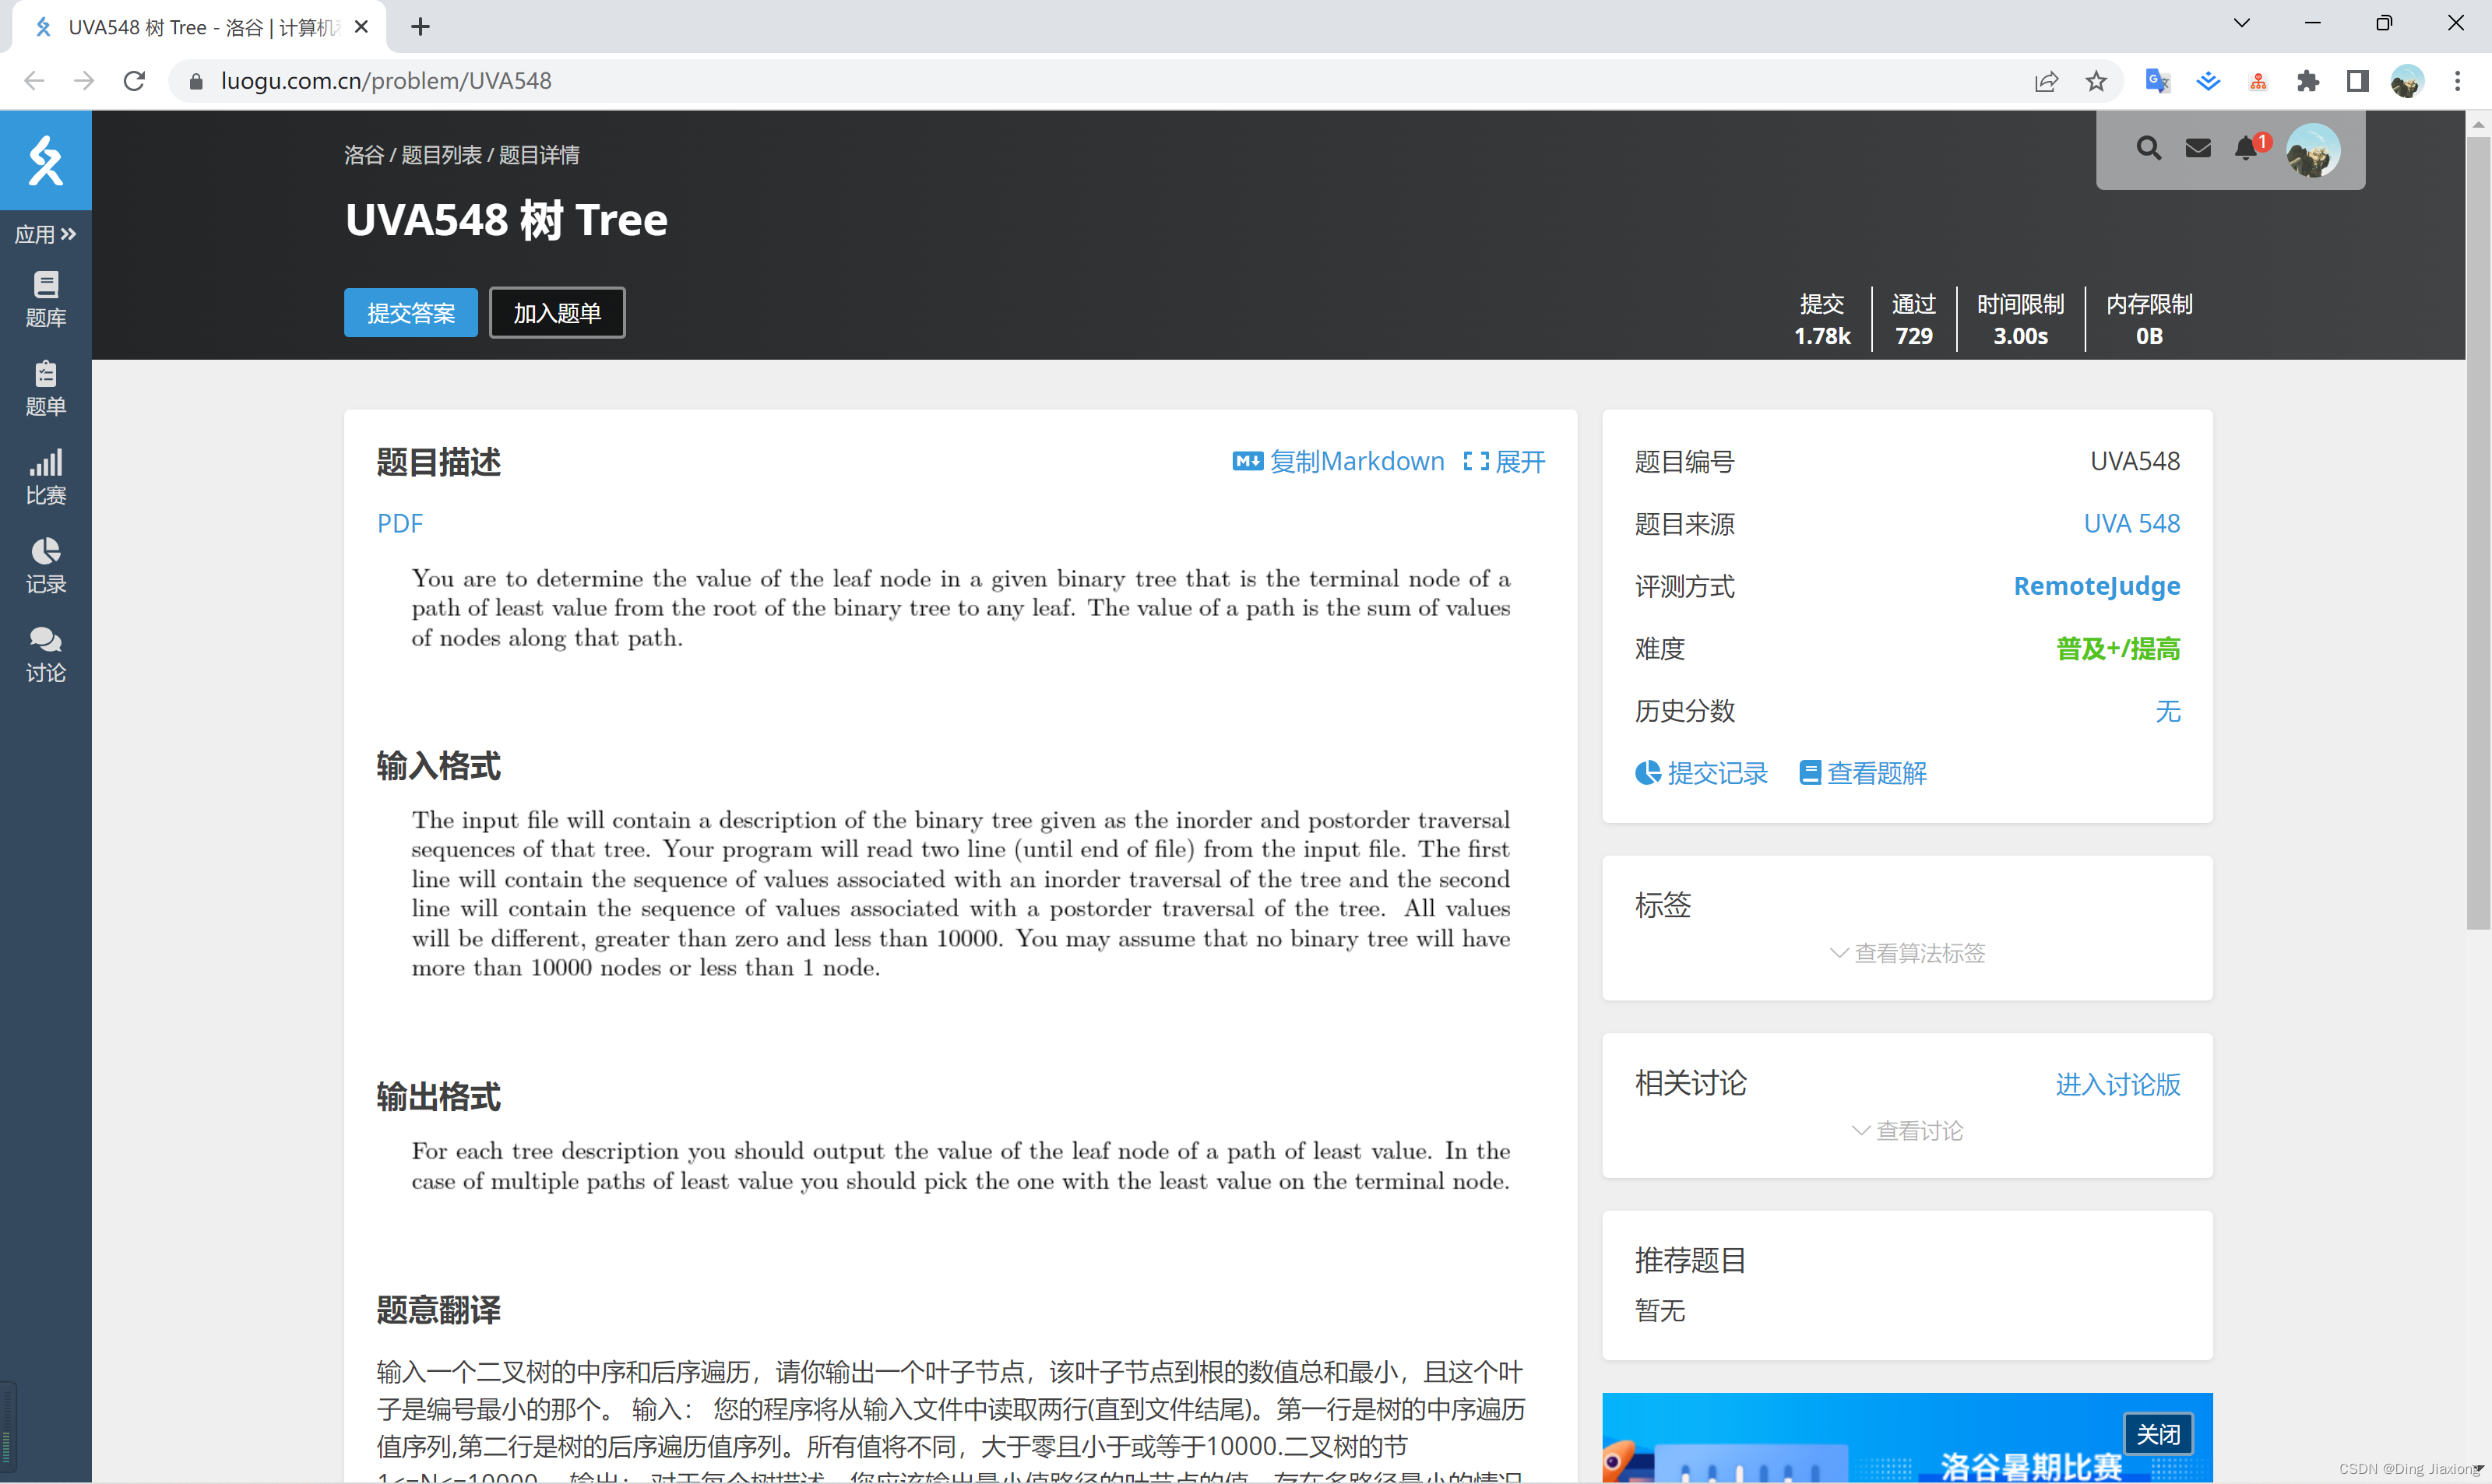Viewport: 2492px width, 1484px height.
Task: Click the search magnifier icon in header
Action: pyautogui.click(x=2148, y=149)
